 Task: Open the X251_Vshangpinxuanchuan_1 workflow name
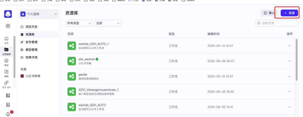(x=98, y=90)
